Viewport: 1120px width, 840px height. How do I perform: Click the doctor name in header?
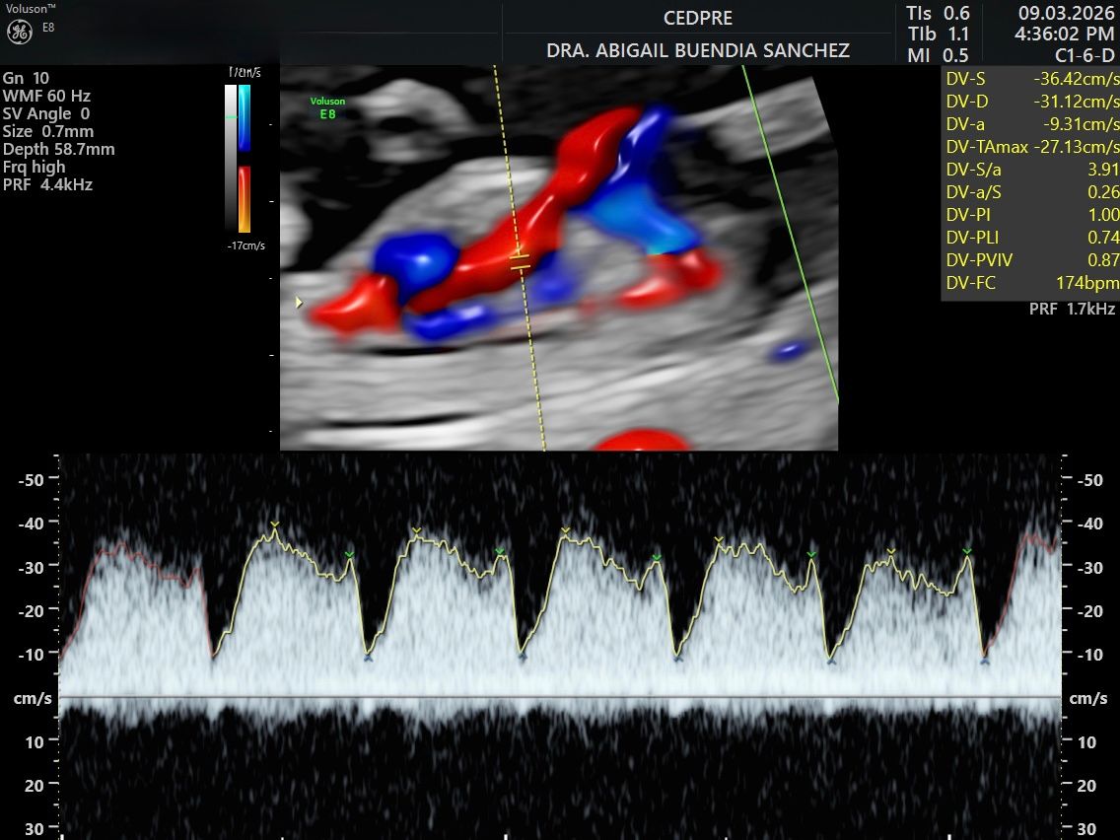(x=698, y=50)
